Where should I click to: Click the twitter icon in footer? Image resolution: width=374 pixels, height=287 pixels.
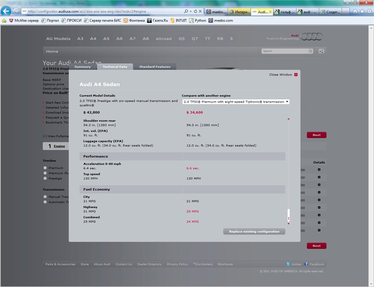288,264
